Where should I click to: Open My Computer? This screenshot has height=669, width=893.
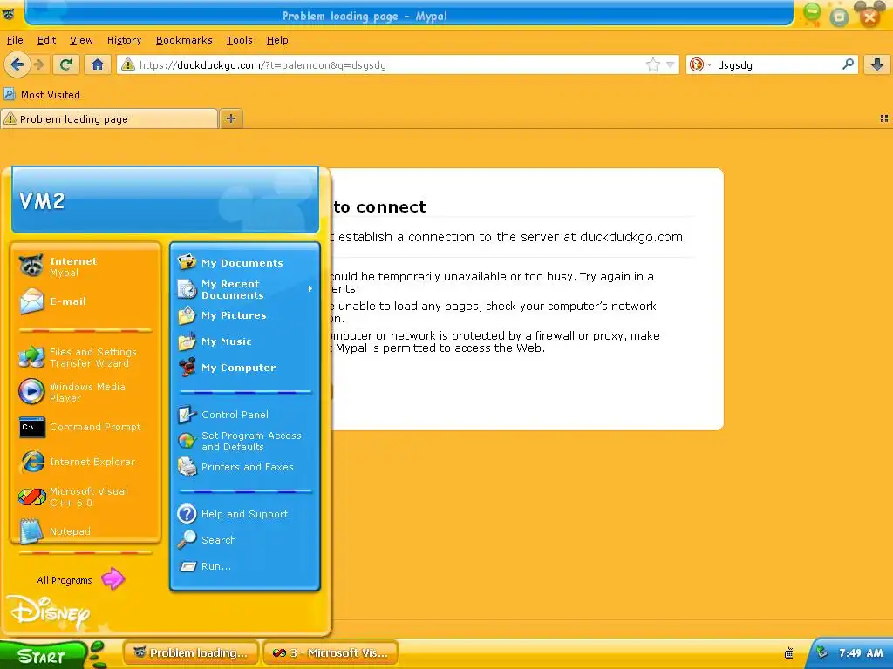(x=245, y=368)
